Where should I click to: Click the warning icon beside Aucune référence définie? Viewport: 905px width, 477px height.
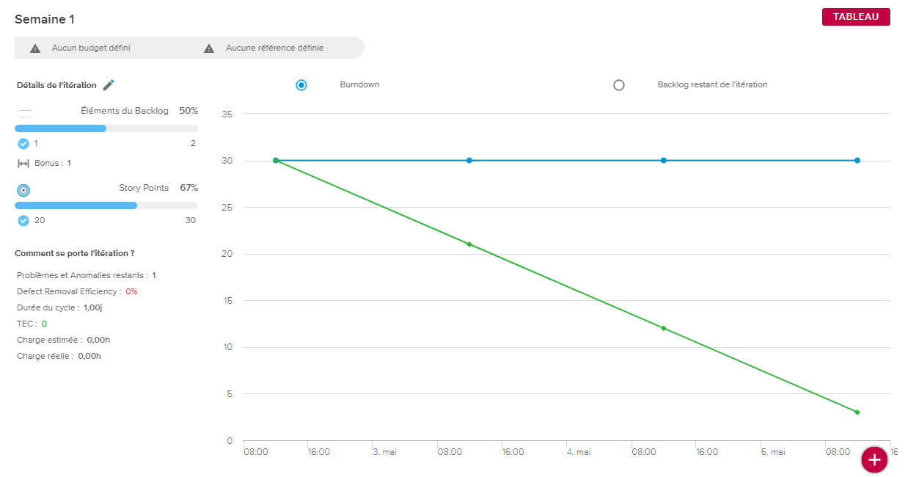tap(209, 48)
